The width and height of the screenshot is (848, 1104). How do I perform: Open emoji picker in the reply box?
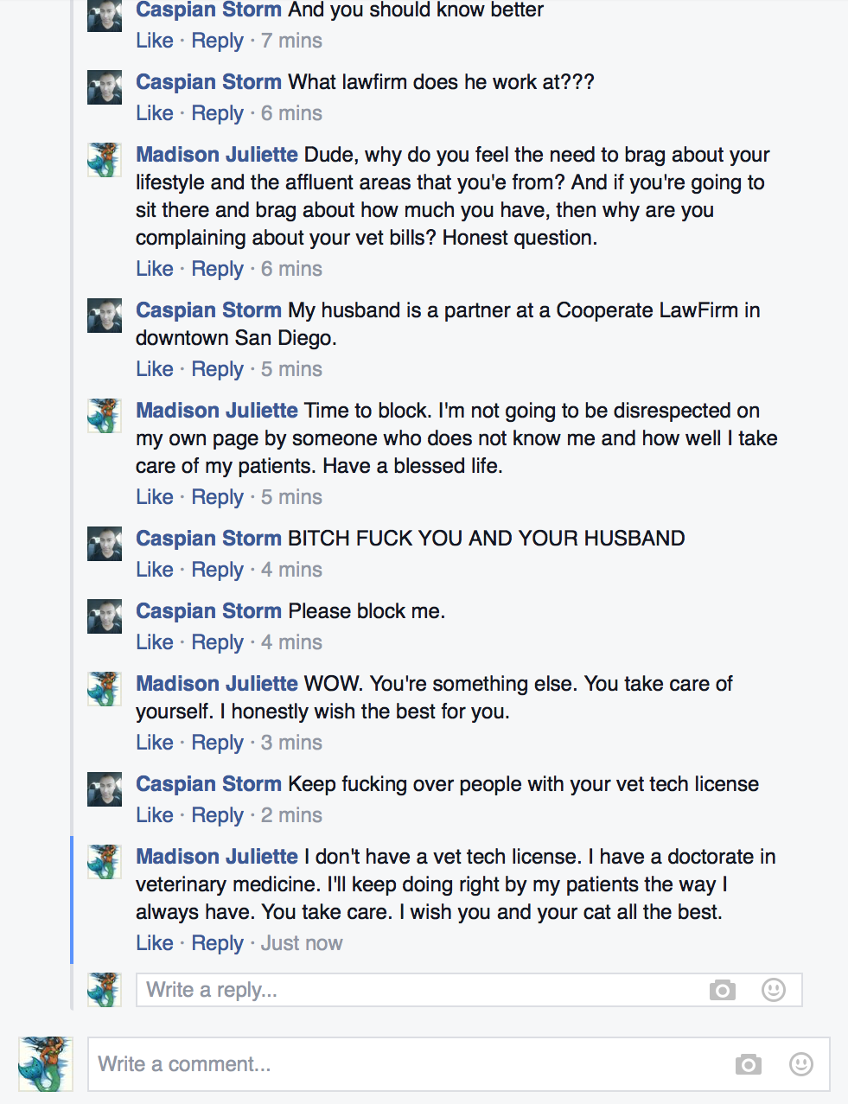click(x=773, y=990)
